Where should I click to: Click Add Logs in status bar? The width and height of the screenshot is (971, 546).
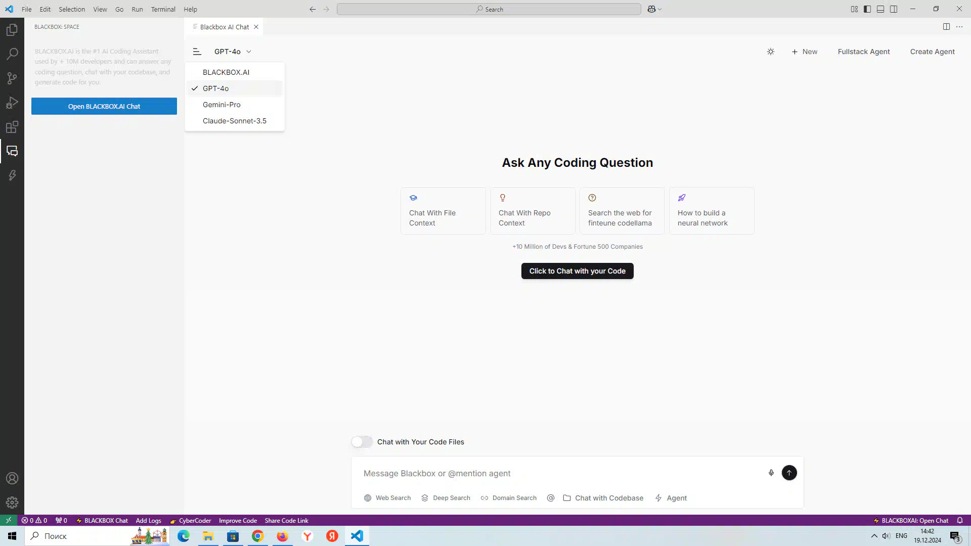point(148,520)
